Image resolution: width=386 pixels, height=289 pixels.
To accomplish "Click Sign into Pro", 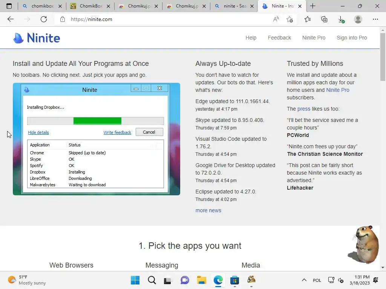I will pos(352,38).
